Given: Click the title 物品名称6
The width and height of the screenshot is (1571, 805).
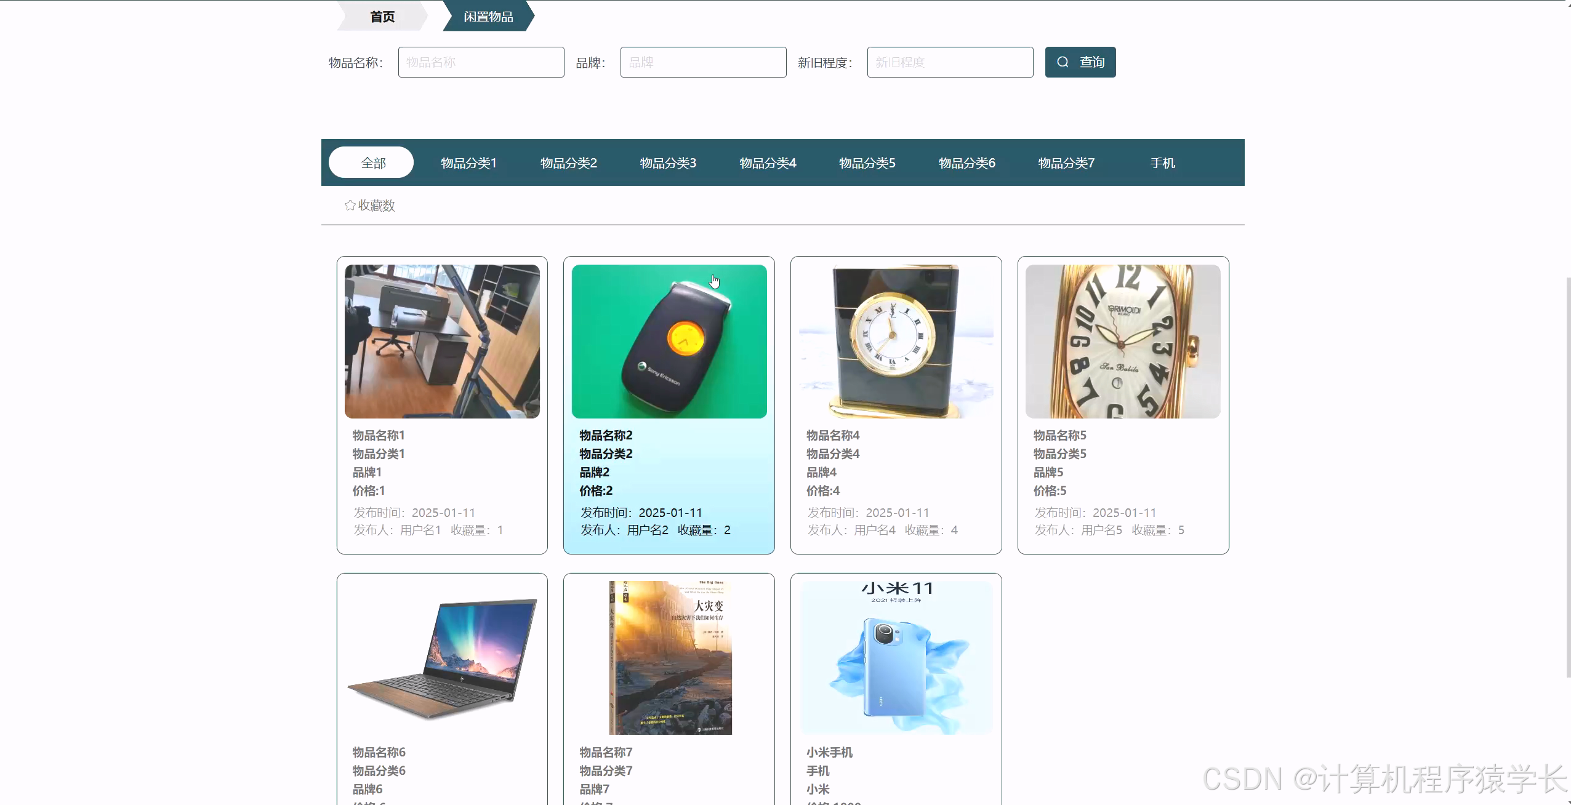Looking at the screenshot, I should pyautogui.click(x=379, y=752).
